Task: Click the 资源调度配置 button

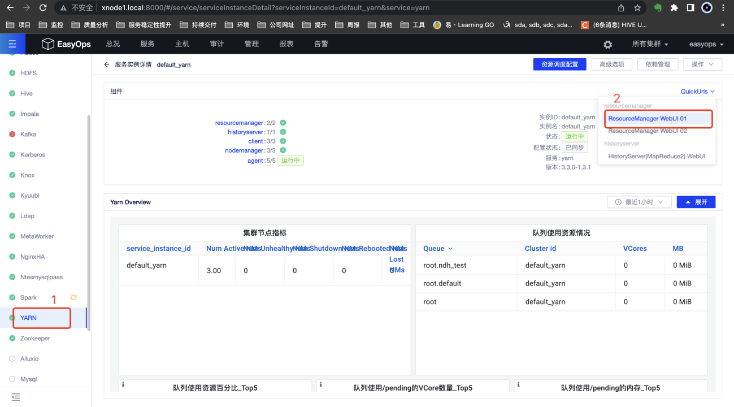Action: [x=559, y=64]
